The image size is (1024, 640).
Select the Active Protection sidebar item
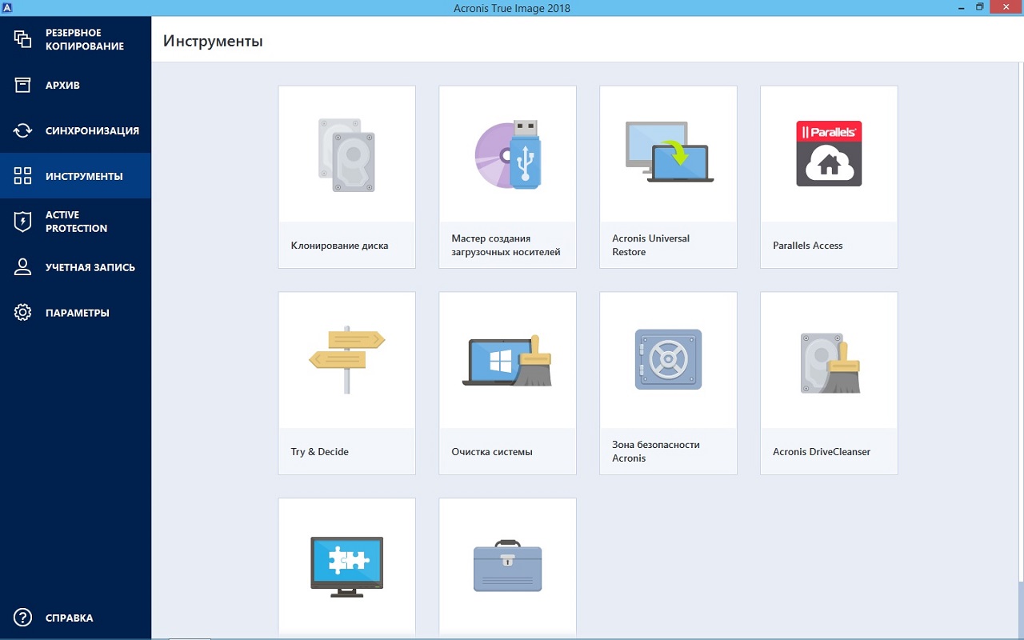click(x=75, y=222)
